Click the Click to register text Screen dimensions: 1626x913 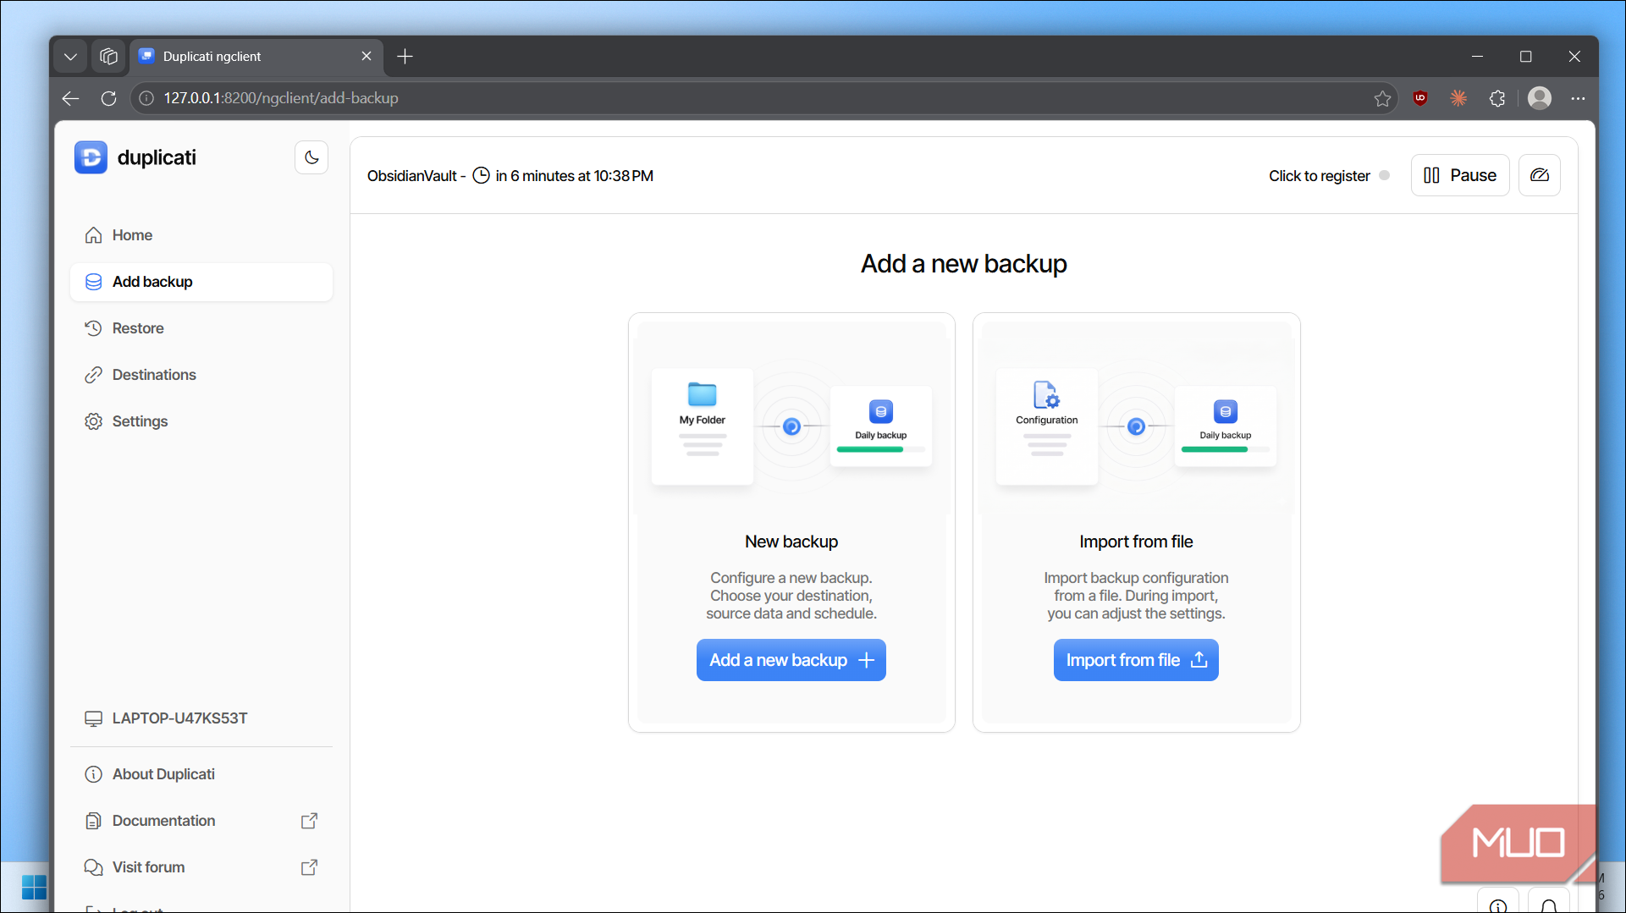(x=1319, y=176)
